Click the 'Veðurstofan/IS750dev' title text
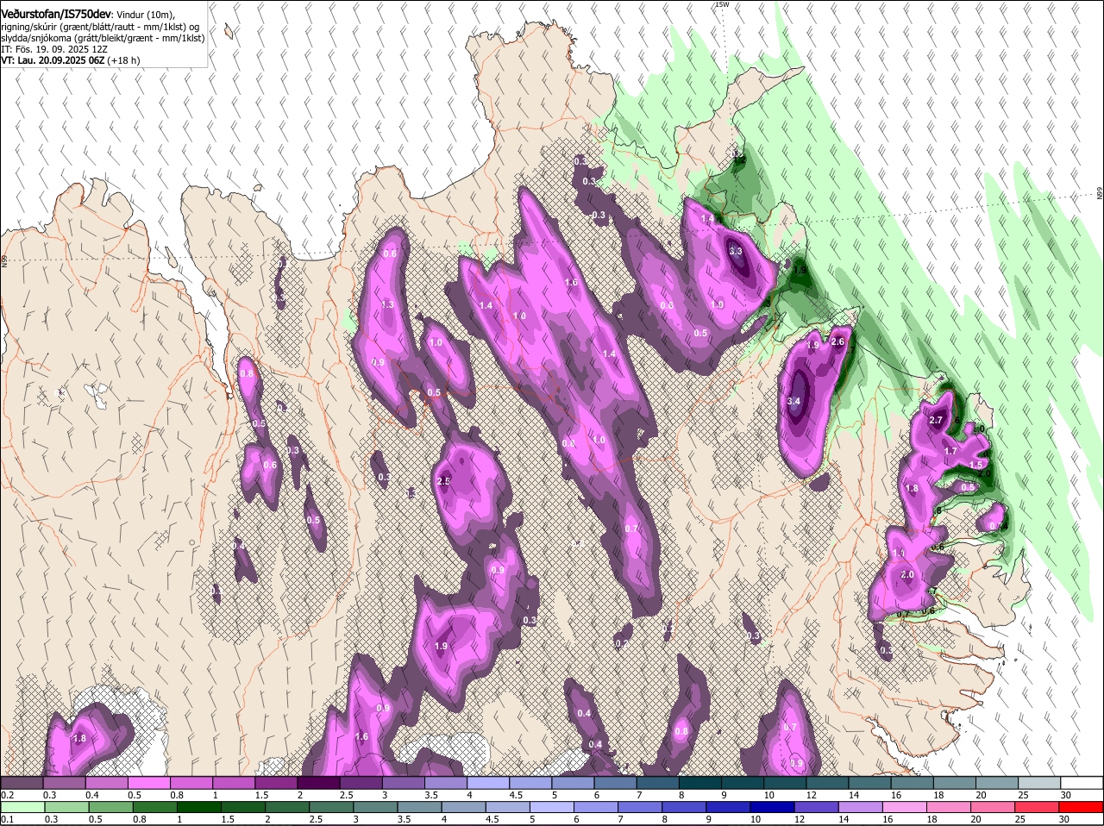Image resolution: width=1104 pixels, height=826 pixels. 56,15
